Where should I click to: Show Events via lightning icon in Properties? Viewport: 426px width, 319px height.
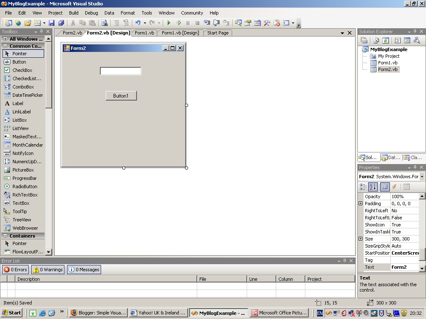tap(394, 186)
